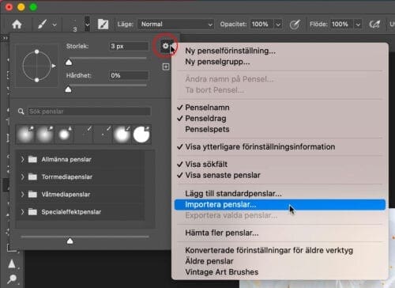Toggle pressure for opacity icon

tap(295, 25)
